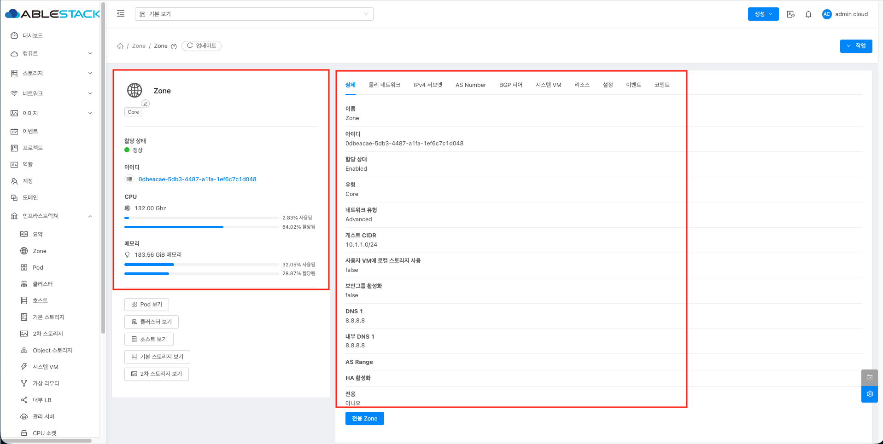Viewport: 883px width, 444px height.
Task: Collapse the sidebar with the menu fold icon
Action: pyautogui.click(x=121, y=14)
